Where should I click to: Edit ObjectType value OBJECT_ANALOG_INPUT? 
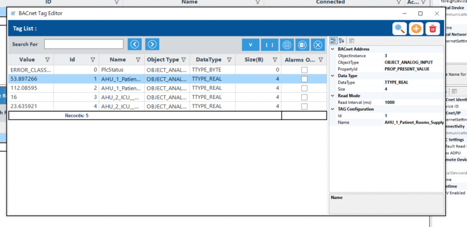coord(413,63)
